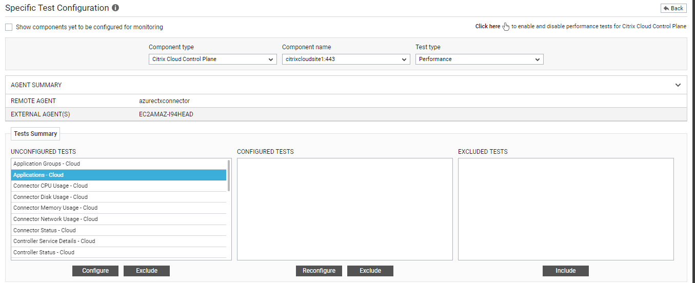The height and width of the screenshot is (283, 695).
Task: Select Controller Status - Cloud test
Action: [x=118, y=252]
